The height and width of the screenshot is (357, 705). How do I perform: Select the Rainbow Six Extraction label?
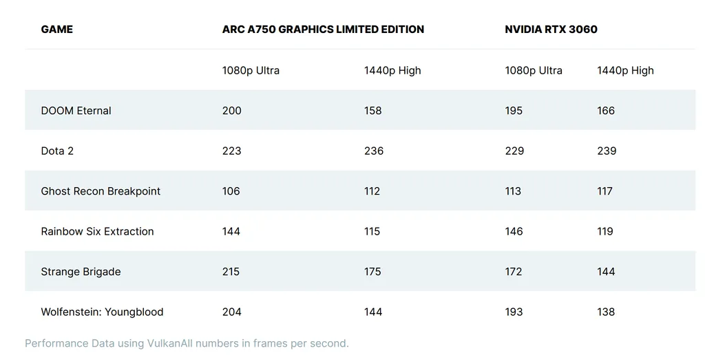click(x=97, y=232)
